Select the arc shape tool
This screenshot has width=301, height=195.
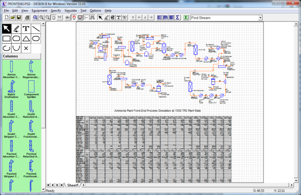click(7, 48)
